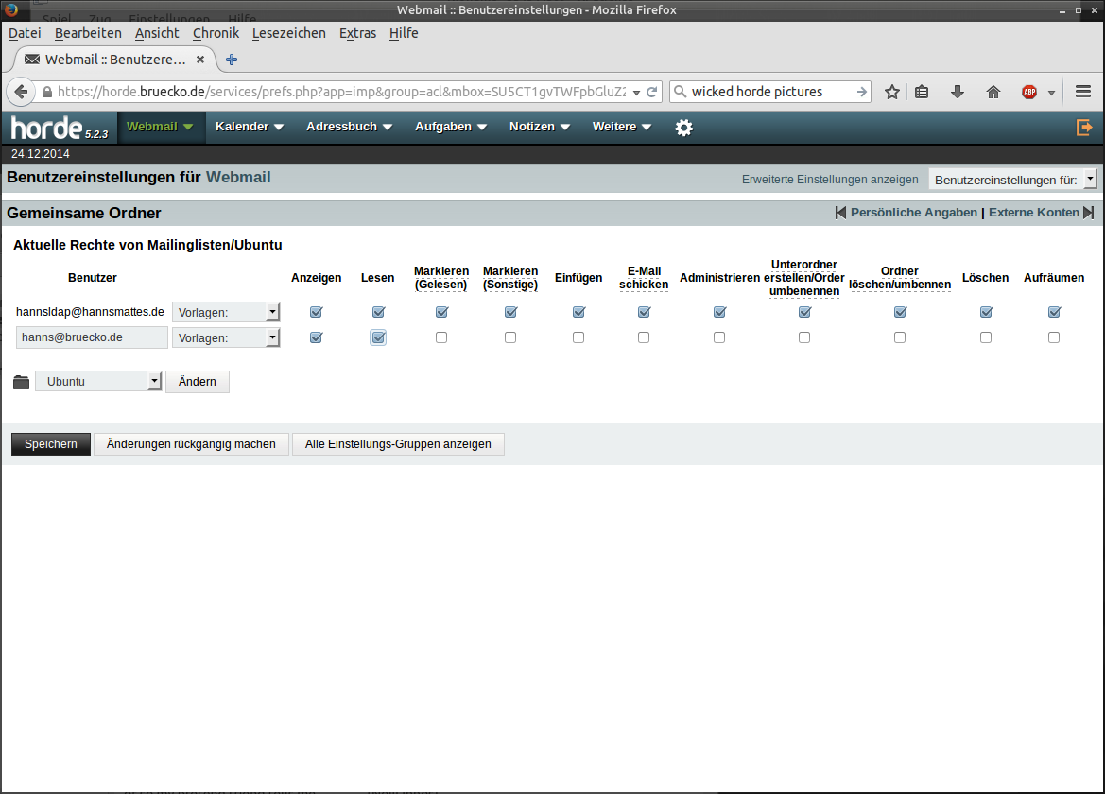Open the Firefox hamburger menu
The width and height of the screenshot is (1105, 794).
(x=1083, y=92)
